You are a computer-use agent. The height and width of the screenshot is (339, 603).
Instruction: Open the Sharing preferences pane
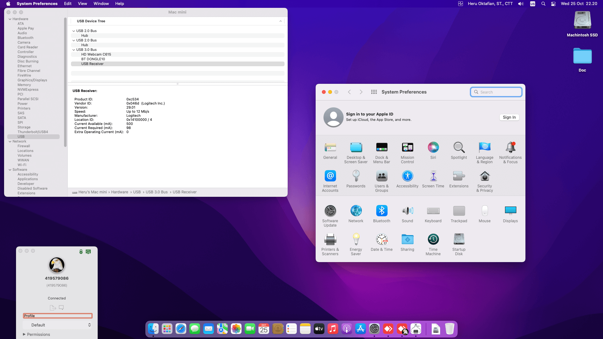(x=407, y=243)
